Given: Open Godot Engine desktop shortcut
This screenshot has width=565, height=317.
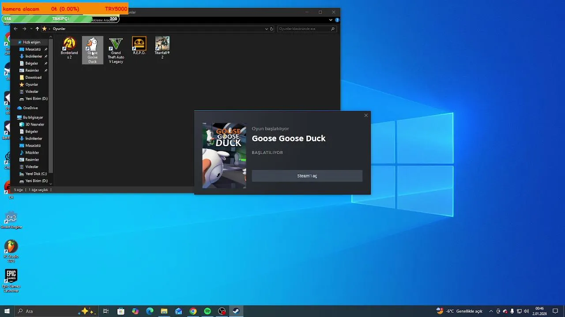Looking at the screenshot, I should [11, 220].
